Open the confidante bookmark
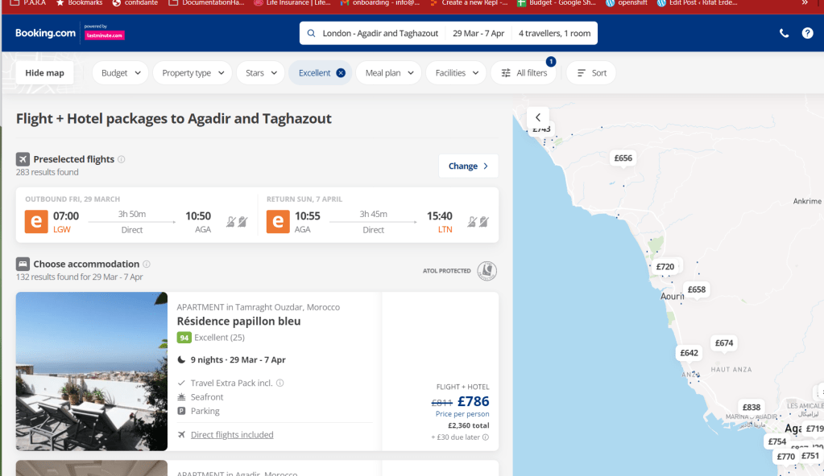 (x=135, y=2)
